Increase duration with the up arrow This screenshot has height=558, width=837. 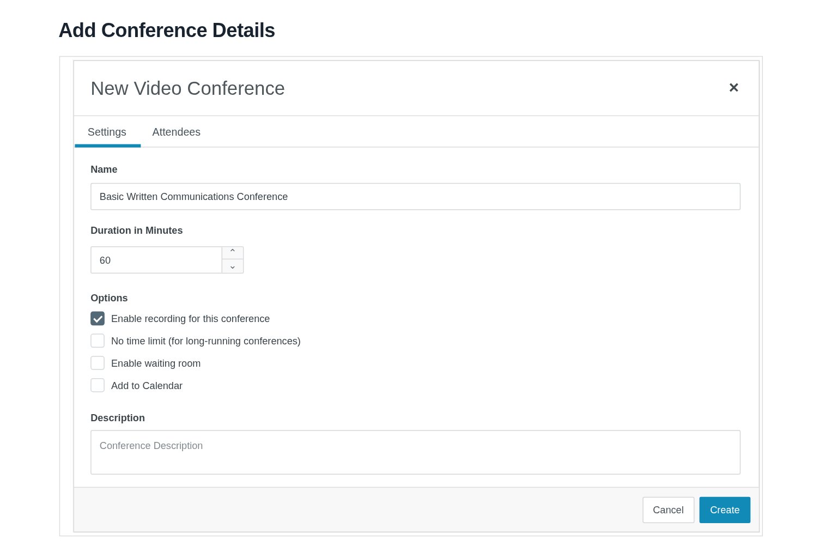click(x=233, y=253)
